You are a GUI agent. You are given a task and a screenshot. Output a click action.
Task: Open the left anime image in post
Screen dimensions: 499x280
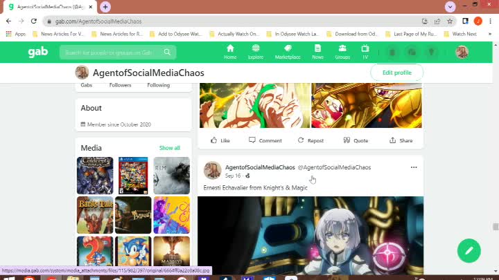point(254,105)
